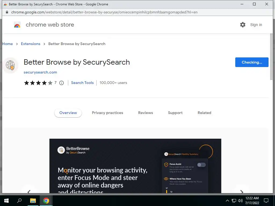This screenshot has height=206, width=275.
Task: Click the 100,000+ users text
Action: (113, 83)
